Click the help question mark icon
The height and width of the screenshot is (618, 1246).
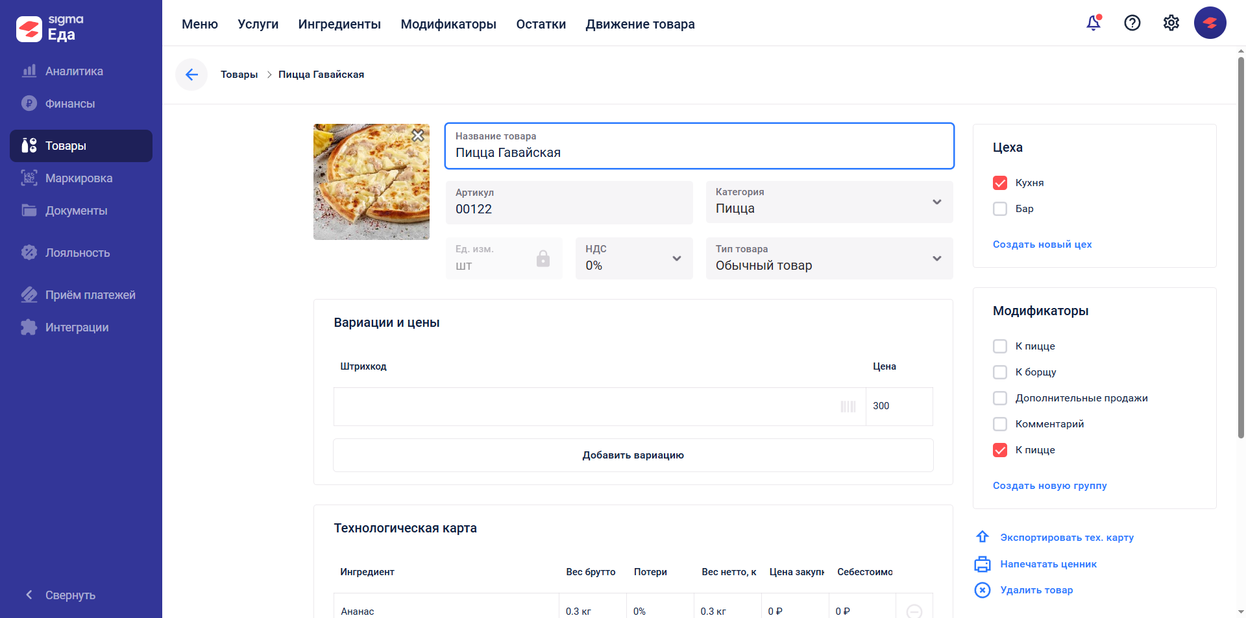tap(1132, 23)
